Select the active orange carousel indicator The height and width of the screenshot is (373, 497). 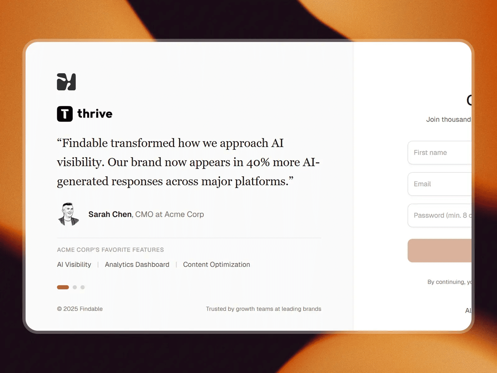(x=63, y=287)
